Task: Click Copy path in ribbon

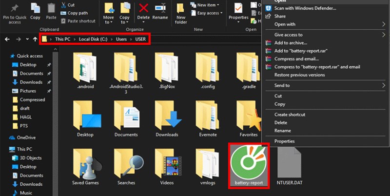Action: (74, 13)
